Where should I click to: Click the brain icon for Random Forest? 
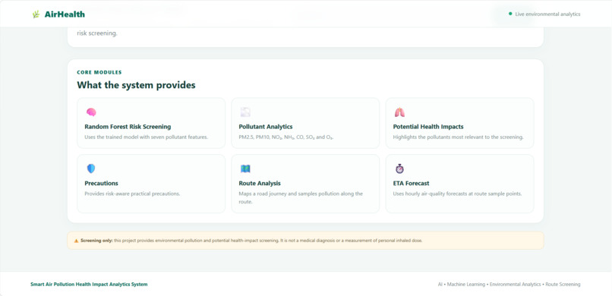[91, 112]
